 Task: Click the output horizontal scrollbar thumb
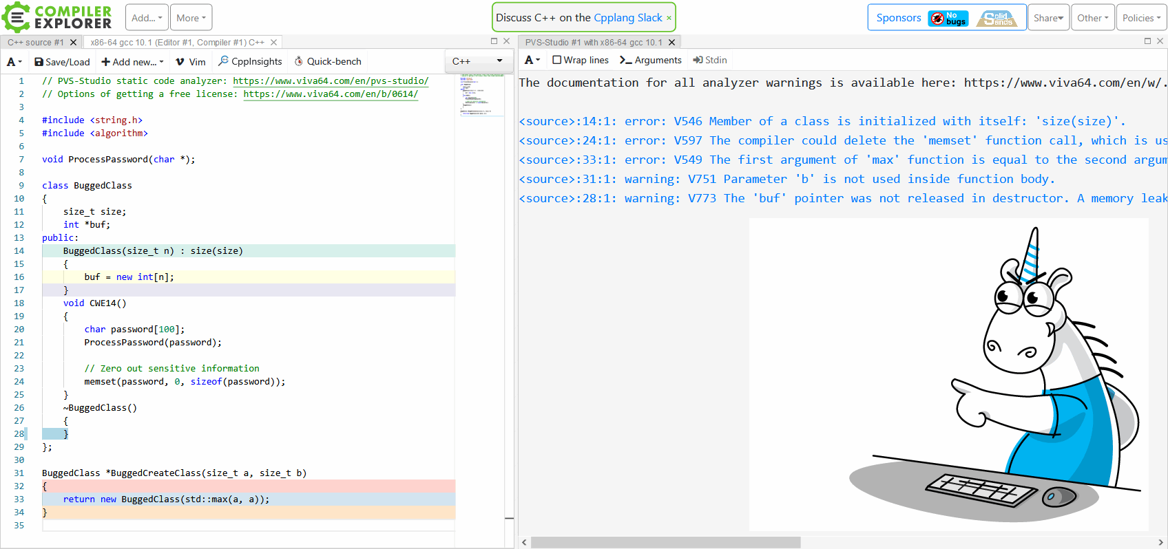click(665, 542)
